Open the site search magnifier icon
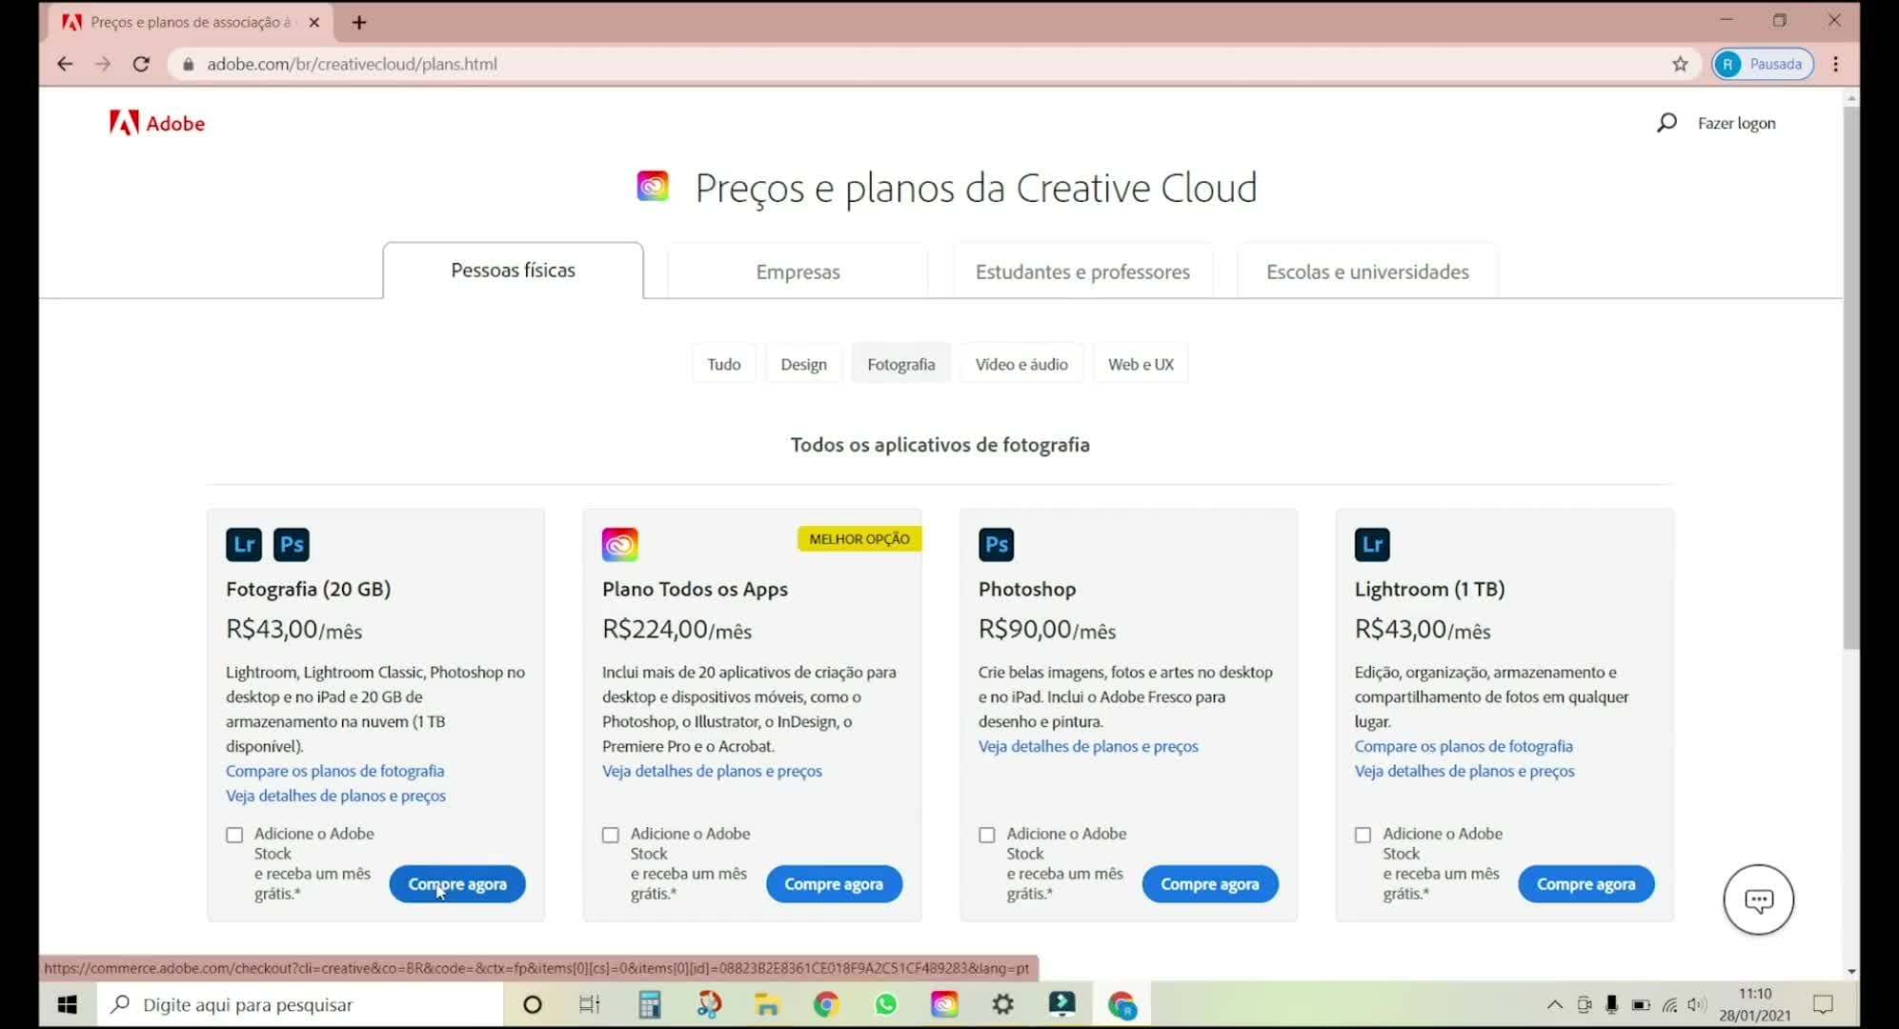 pyautogui.click(x=1667, y=123)
